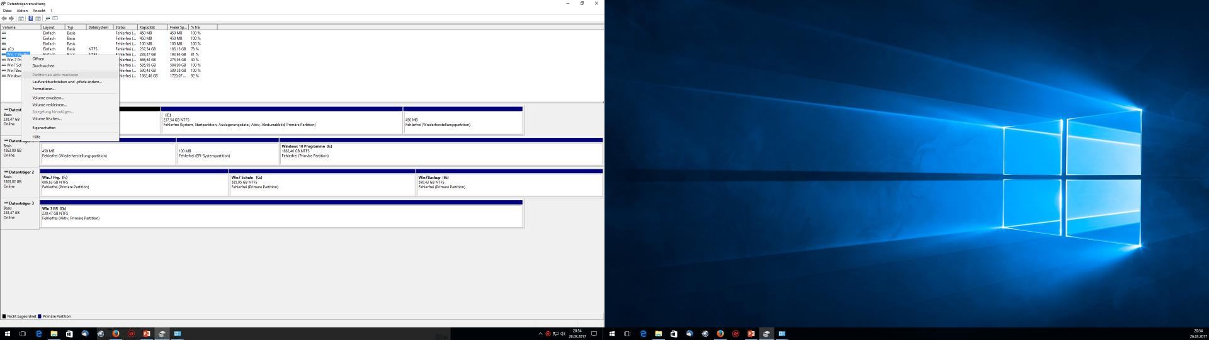Open the Action Center notification icon
Image resolution: width=1209 pixels, height=340 pixels.
tap(594, 334)
